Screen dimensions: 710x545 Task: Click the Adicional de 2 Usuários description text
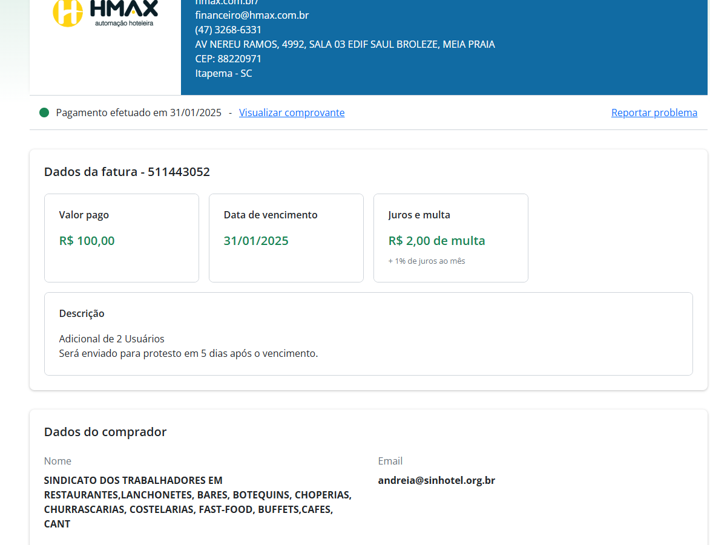111,339
